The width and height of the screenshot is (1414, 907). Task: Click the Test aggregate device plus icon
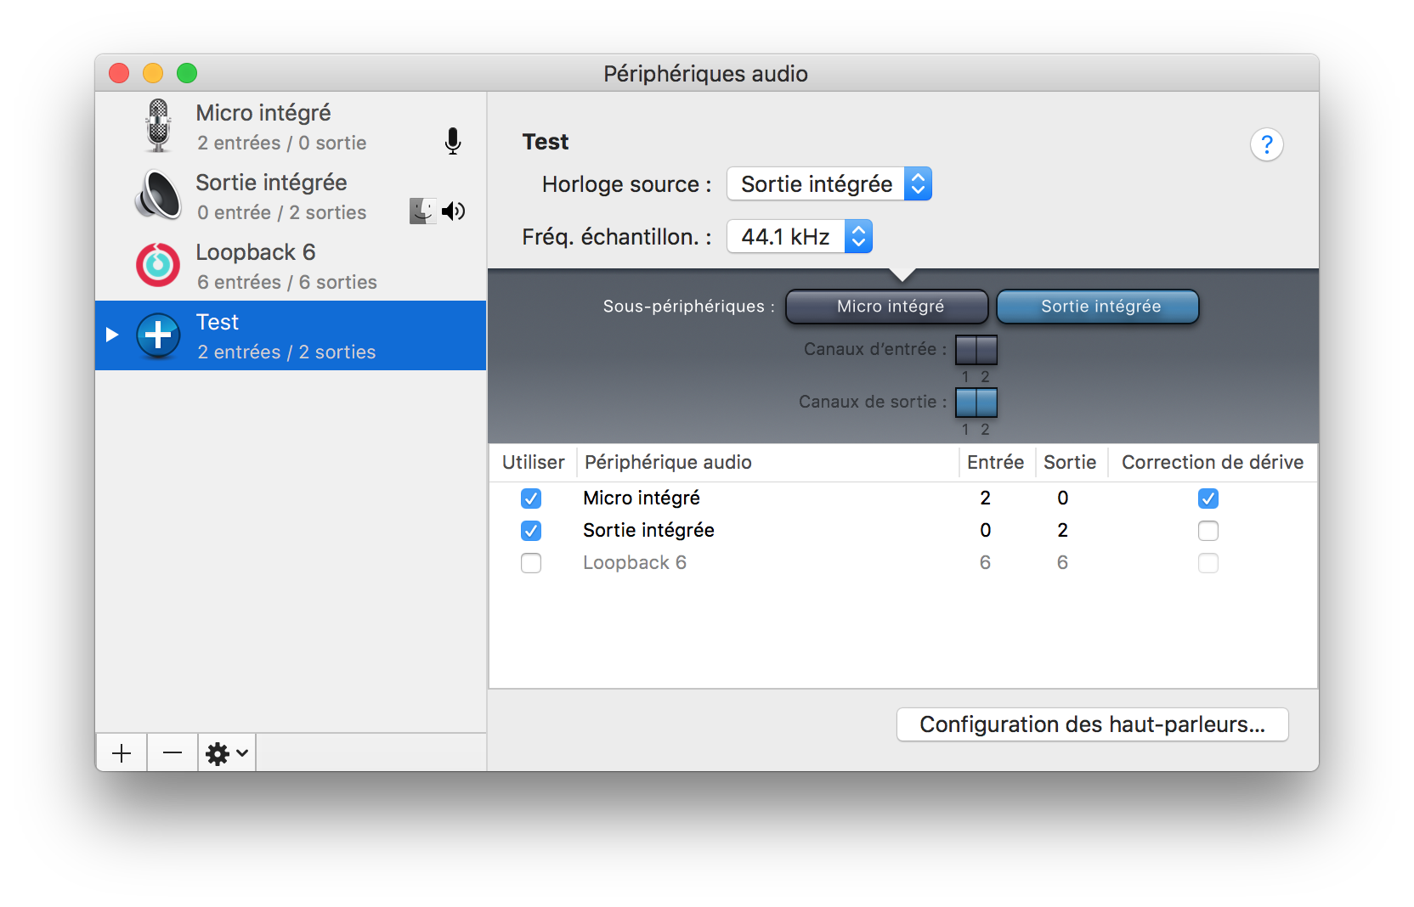point(158,335)
